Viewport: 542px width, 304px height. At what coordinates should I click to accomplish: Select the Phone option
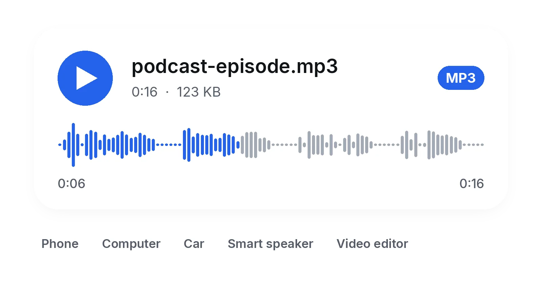point(60,244)
